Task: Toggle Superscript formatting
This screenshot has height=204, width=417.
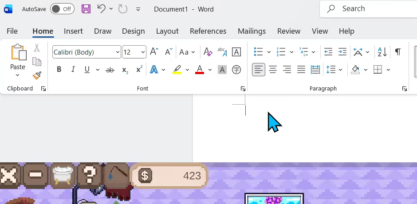Action: pos(139,70)
